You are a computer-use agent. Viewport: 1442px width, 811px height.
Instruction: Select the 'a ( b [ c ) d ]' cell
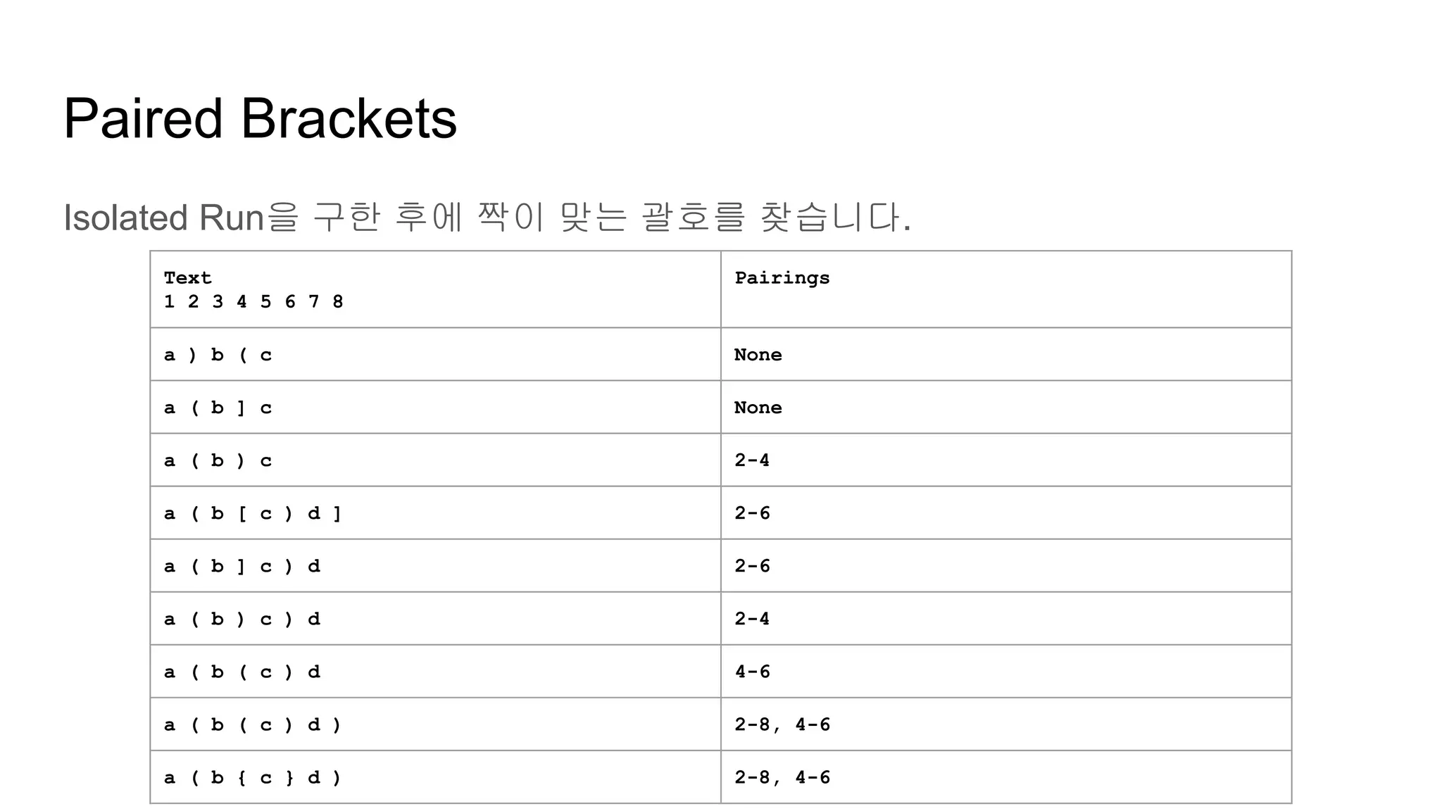[253, 513]
